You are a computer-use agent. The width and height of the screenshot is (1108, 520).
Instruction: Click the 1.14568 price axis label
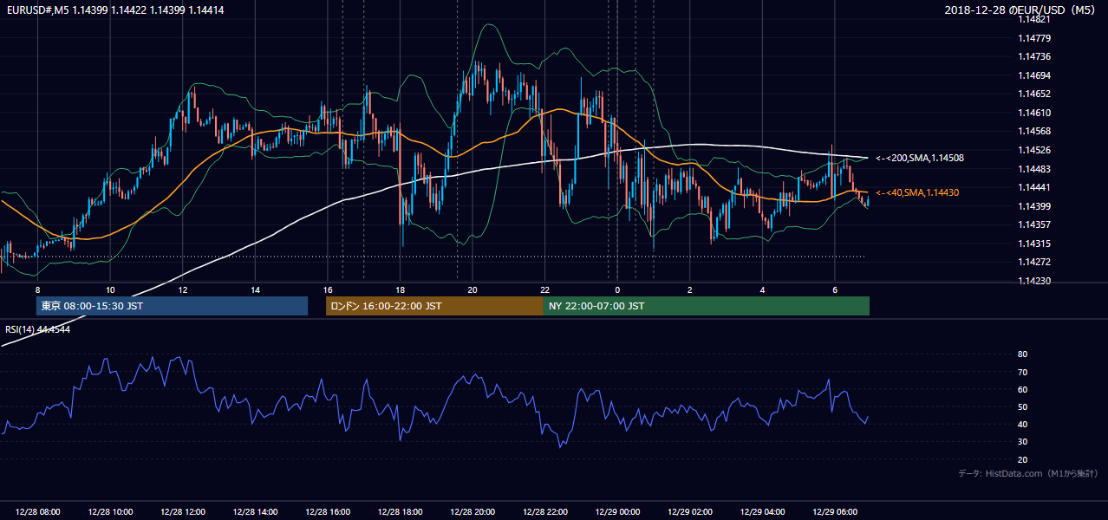pyautogui.click(x=1033, y=131)
